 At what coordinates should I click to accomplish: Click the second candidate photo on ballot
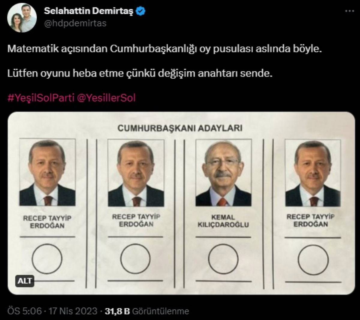(136, 173)
